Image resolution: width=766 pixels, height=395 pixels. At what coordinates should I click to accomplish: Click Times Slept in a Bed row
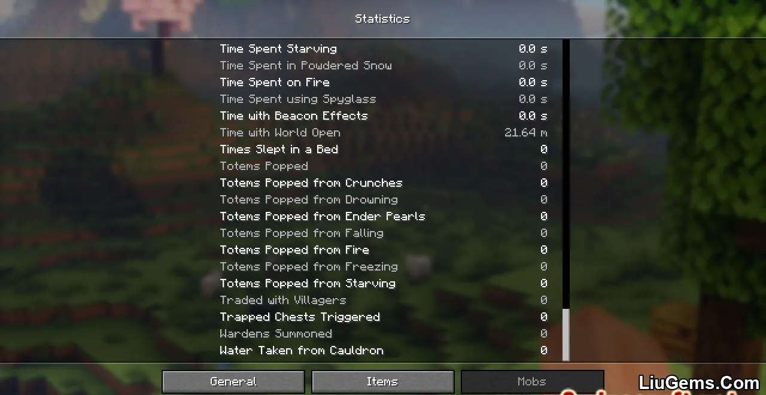pos(383,149)
